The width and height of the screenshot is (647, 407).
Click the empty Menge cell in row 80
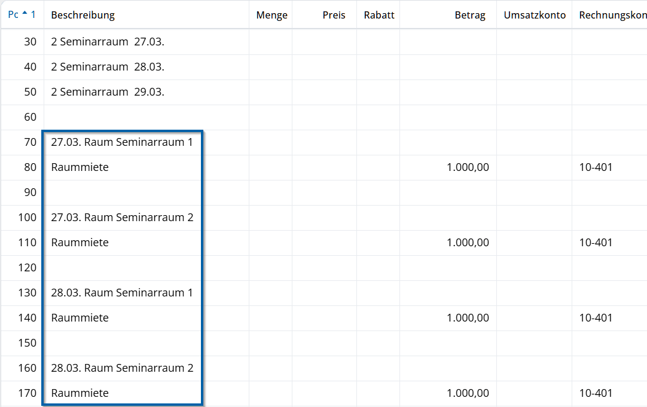tap(270, 167)
